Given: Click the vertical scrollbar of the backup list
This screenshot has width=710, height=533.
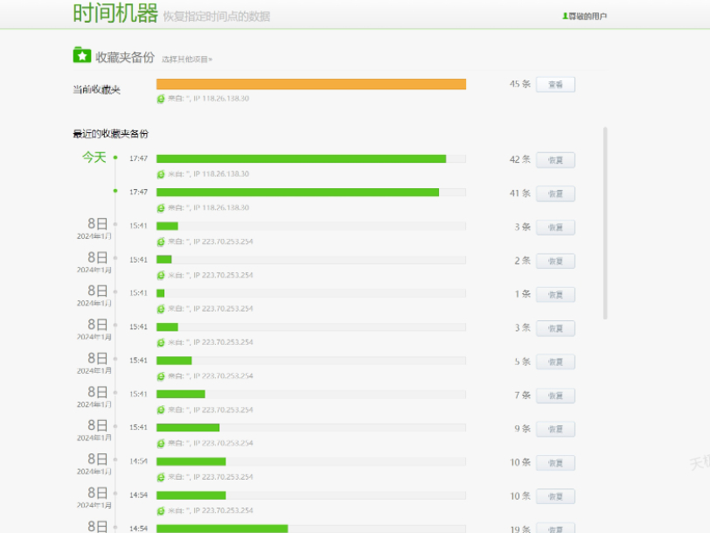Looking at the screenshot, I should coord(605,223).
